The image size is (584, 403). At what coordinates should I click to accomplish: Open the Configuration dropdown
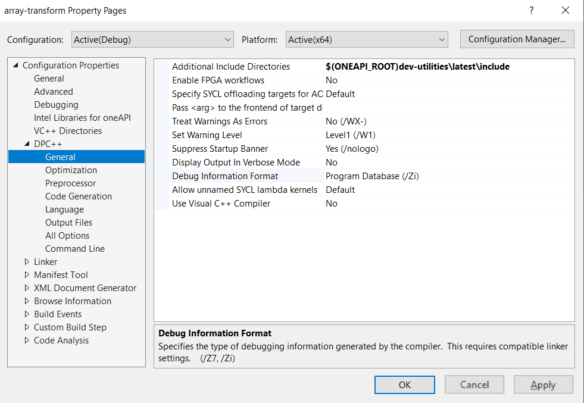coord(152,39)
